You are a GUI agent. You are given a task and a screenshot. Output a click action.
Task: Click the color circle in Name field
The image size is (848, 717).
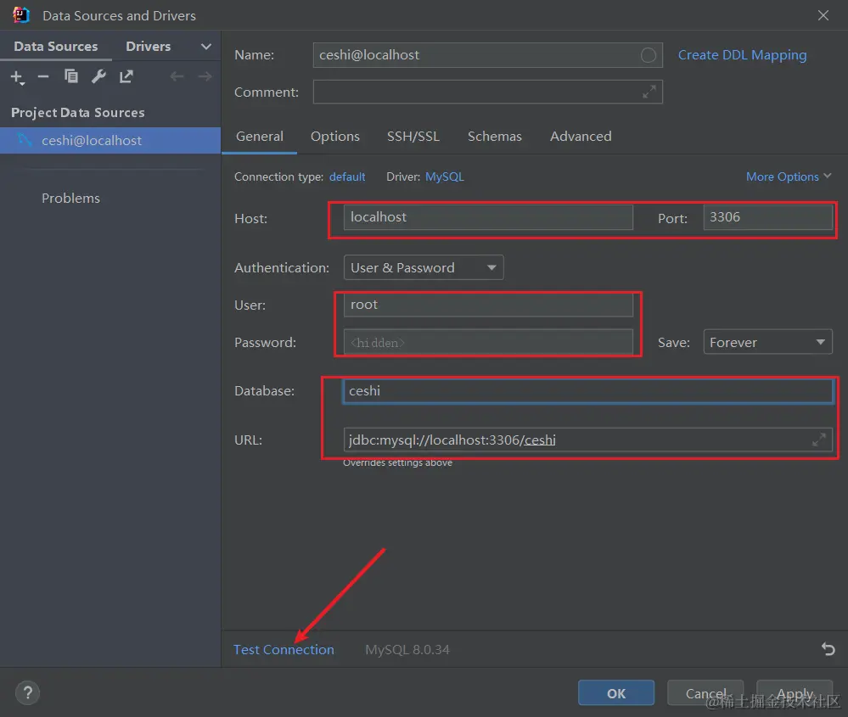[x=648, y=55]
